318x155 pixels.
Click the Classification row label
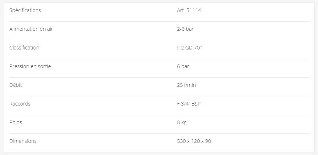tap(24, 48)
